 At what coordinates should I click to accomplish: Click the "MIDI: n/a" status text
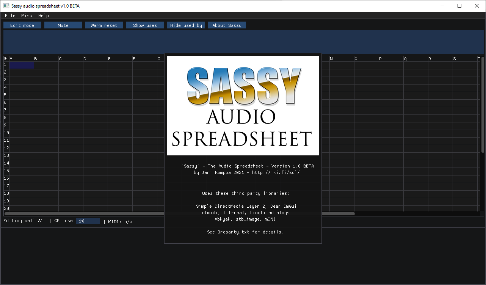120,221
